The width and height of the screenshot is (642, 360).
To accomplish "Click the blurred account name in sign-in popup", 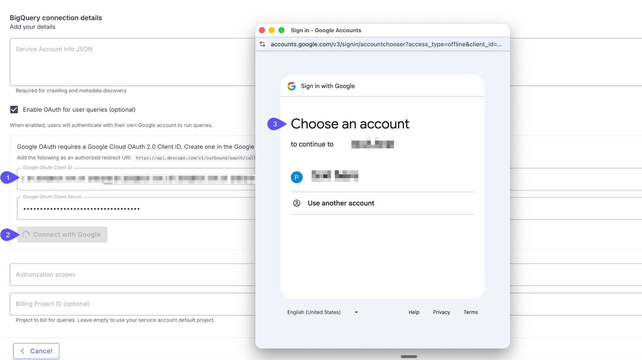I will tap(335, 176).
